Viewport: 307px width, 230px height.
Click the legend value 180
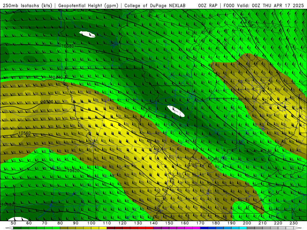click(x=216, y=223)
